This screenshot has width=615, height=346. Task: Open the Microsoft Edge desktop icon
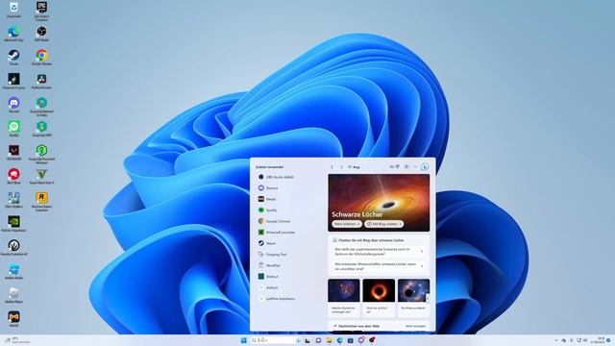pos(13,33)
